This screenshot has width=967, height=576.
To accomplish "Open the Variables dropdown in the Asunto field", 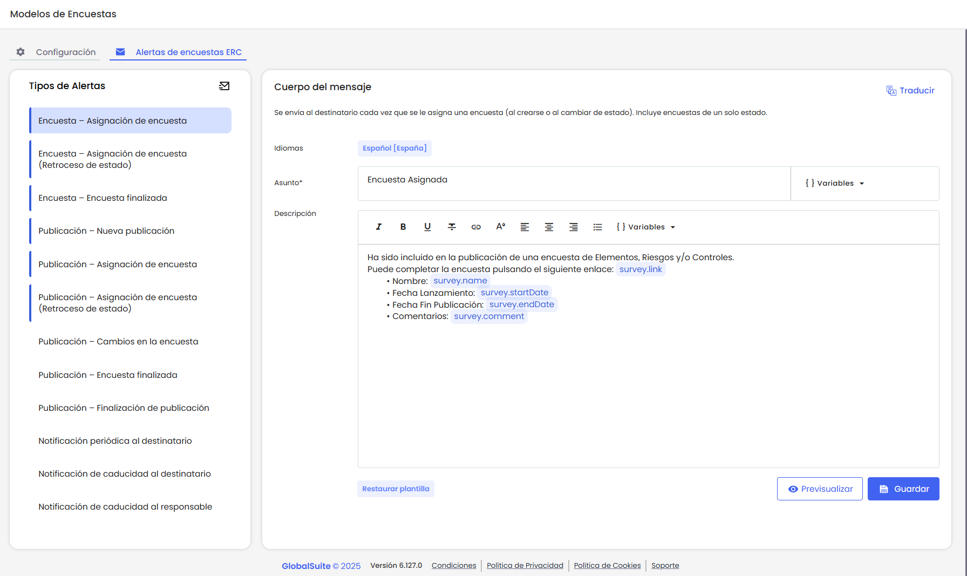I will (x=835, y=184).
